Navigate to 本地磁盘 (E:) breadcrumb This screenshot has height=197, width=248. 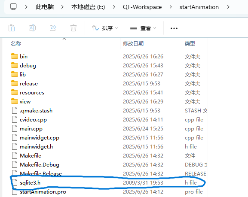(88, 7)
